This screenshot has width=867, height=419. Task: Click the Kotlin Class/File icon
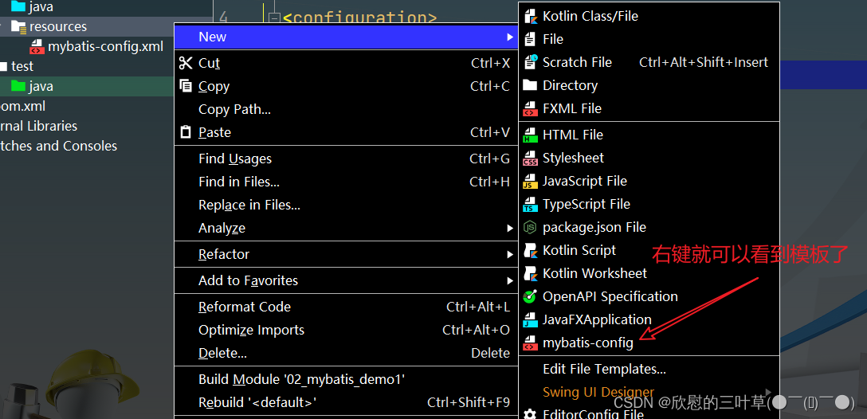point(530,16)
